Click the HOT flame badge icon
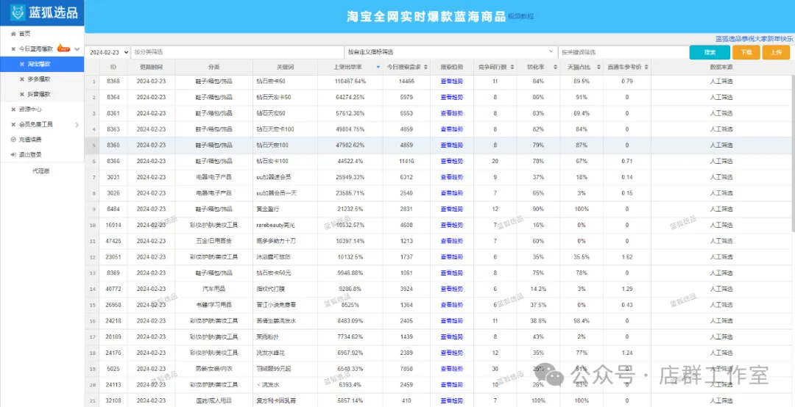This screenshot has height=407, width=795. tap(64, 48)
